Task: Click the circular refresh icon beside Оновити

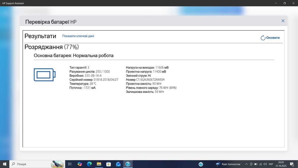Action: pos(263,38)
